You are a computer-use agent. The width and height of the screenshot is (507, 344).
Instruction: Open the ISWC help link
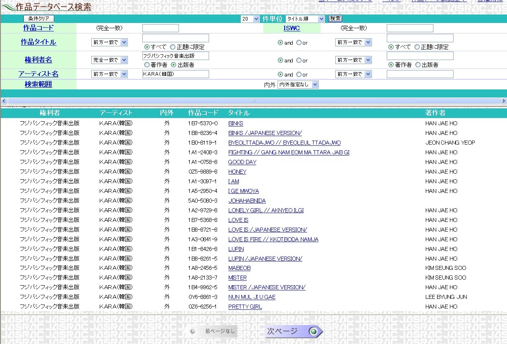pos(291,28)
